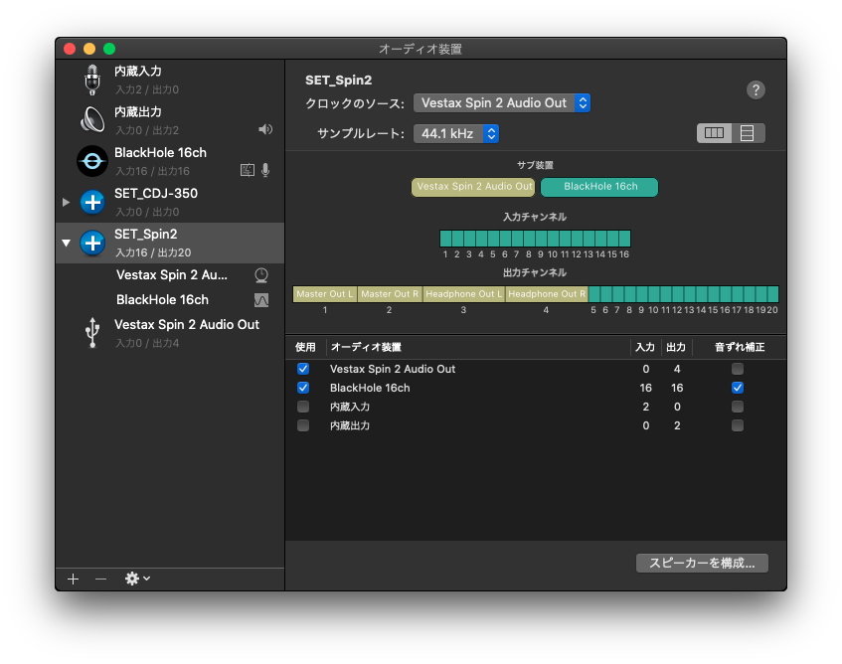
Task: Click the Vestax Spin 2 USB device icon
Action: 92,332
